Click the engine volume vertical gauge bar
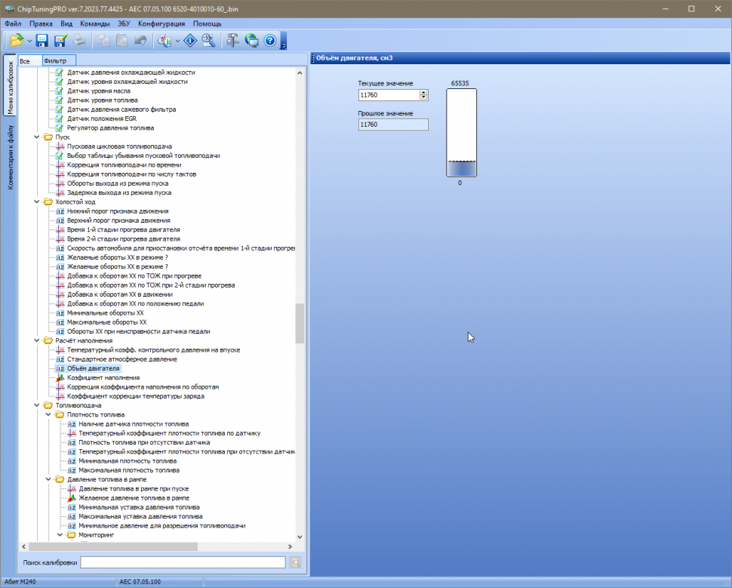Image resolution: width=732 pixels, height=588 pixels. [x=461, y=133]
